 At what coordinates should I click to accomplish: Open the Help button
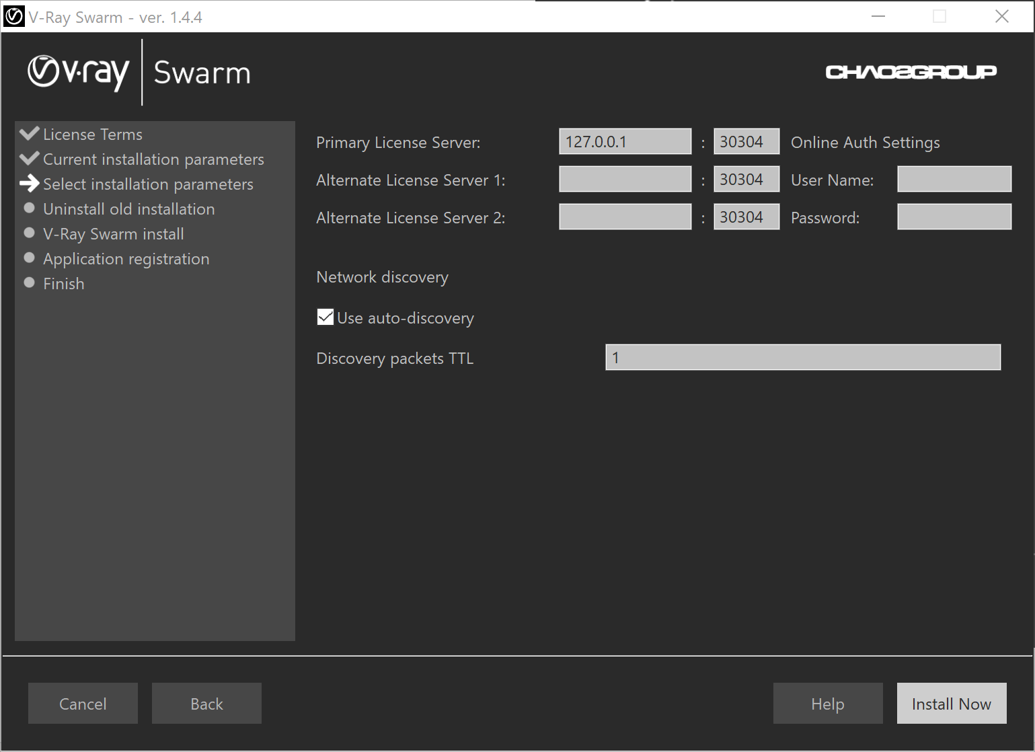pos(828,704)
